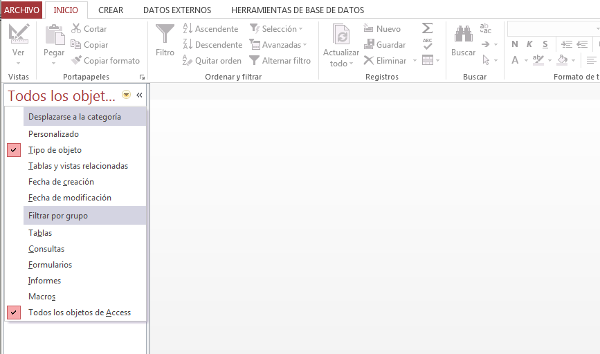Collapse navigation pane with double chevron
The width and height of the screenshot is (600, 354).
coord(139,95)
